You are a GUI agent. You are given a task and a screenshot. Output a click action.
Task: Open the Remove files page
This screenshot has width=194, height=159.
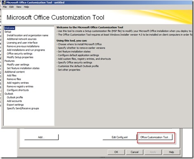(x=14, y=79)
